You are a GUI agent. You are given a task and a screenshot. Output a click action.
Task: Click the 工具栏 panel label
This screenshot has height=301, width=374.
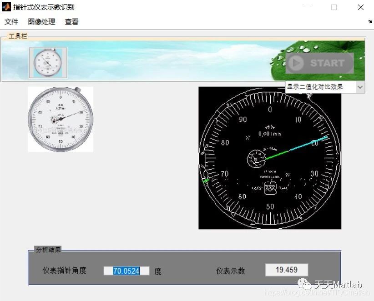click(17, 36)
